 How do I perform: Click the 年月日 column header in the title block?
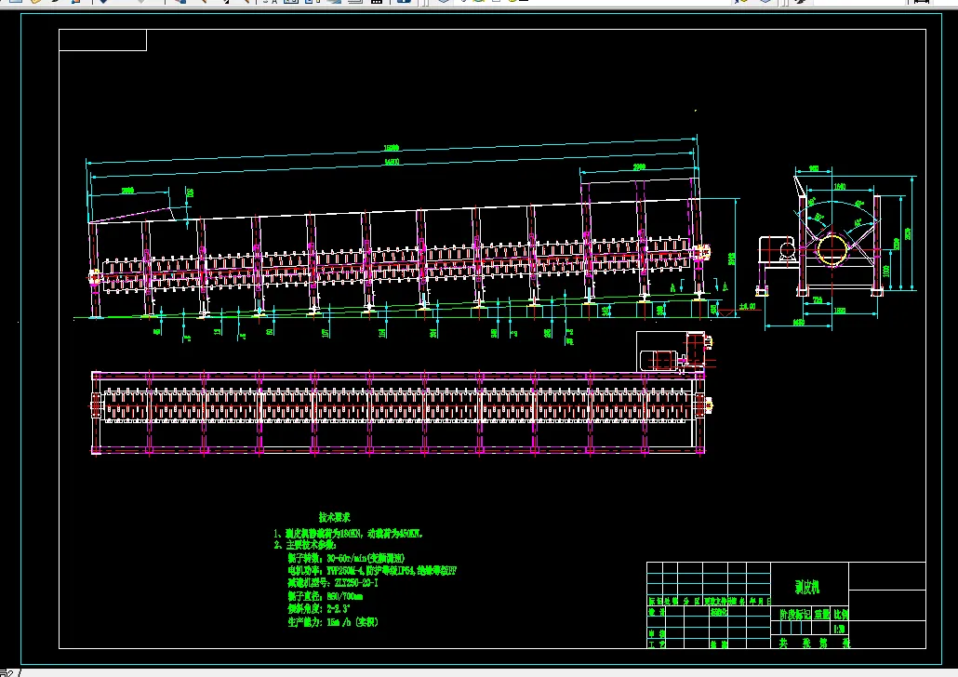point(760,602)
